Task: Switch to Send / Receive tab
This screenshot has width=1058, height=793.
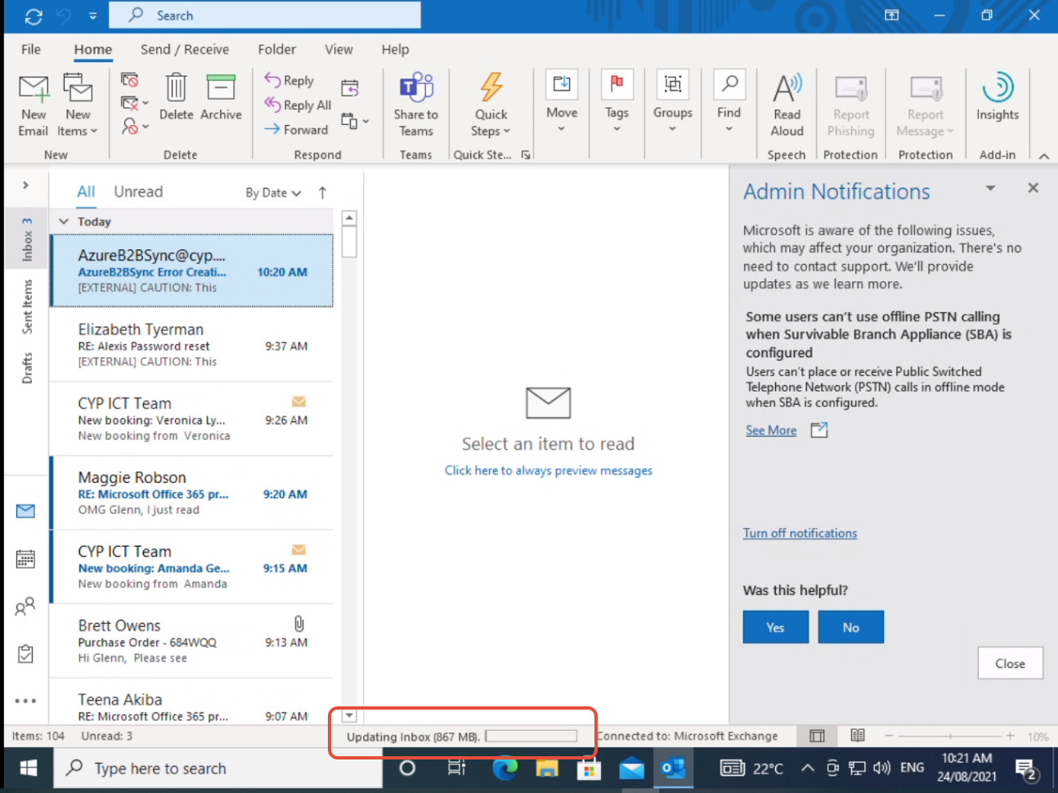Action: point(185,49)
